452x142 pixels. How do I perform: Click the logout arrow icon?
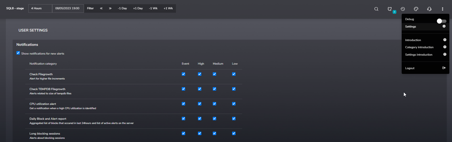coord(444,68)
